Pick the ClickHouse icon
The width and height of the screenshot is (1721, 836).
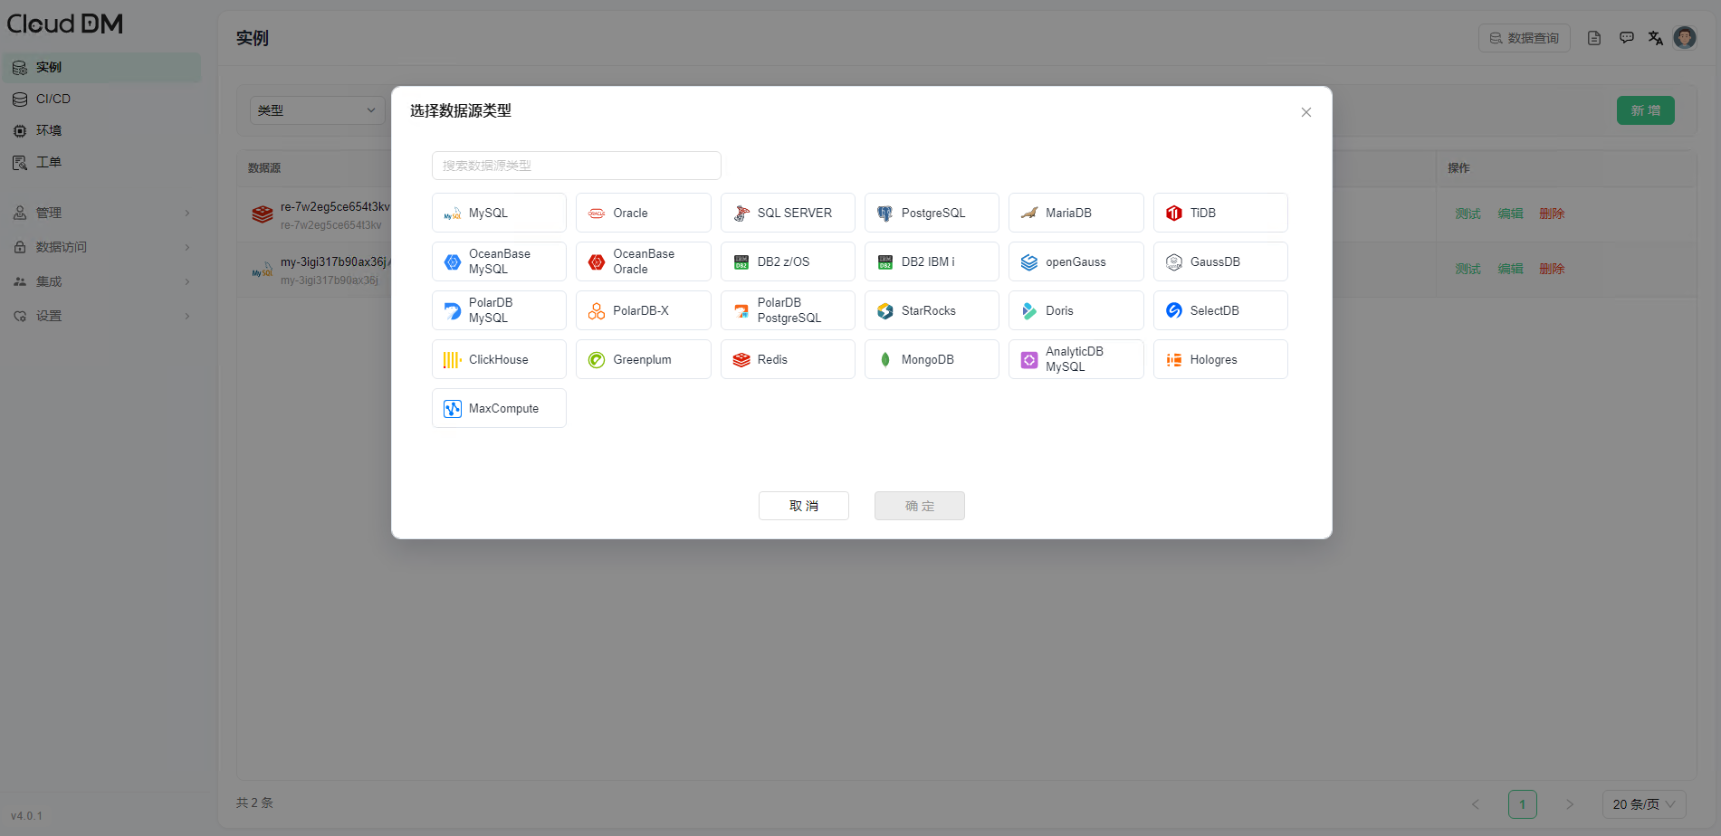pos(453,360)
